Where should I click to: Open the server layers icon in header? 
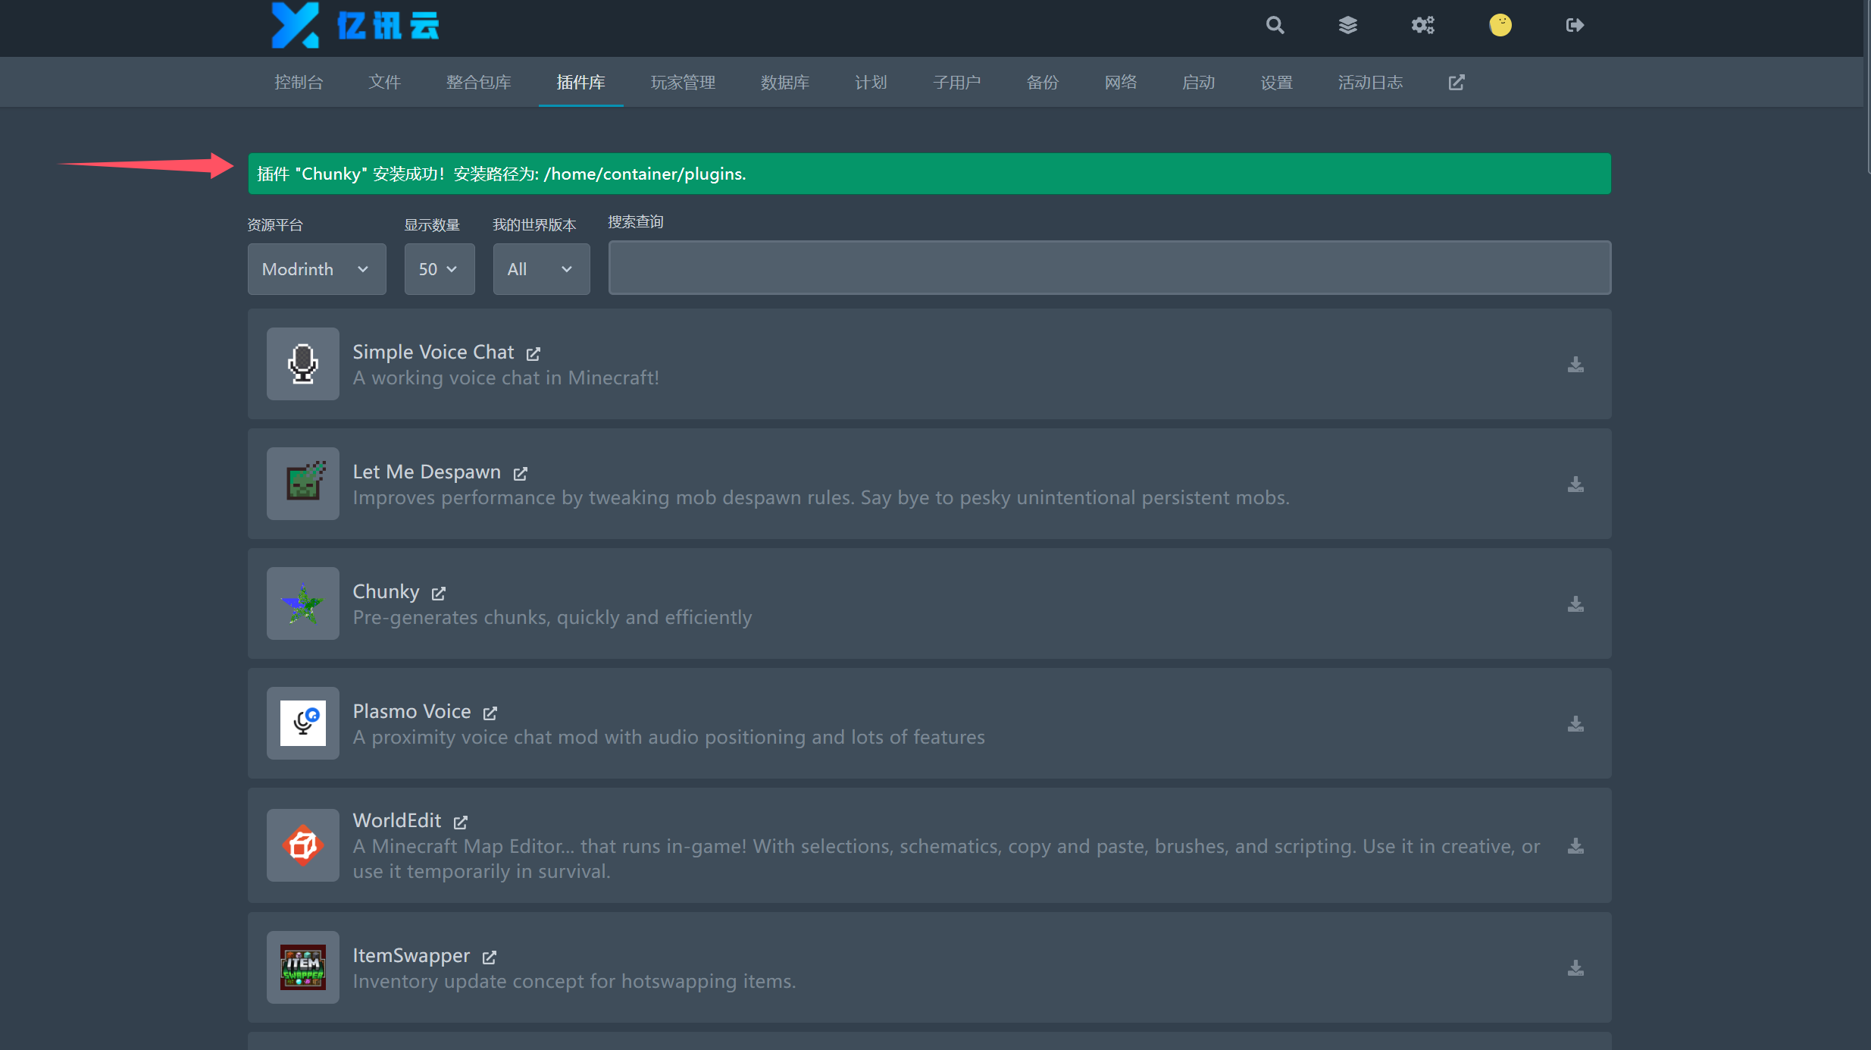click(x=1347, y=25)
